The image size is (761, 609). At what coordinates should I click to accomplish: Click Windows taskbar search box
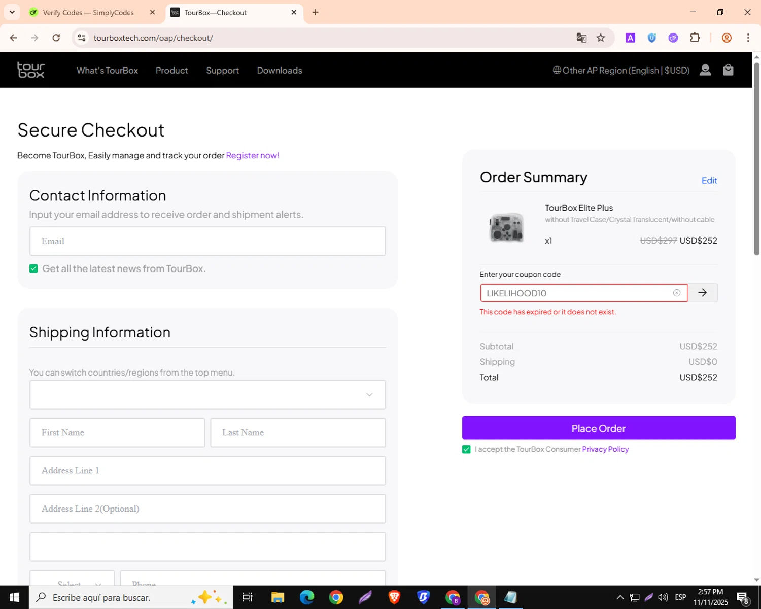(x=131, y=597)
